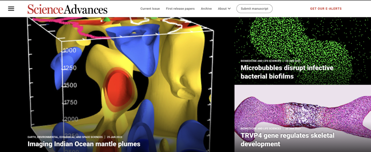Open the Archive menu item
371x152 pixels.
click(x=206, y=9)
